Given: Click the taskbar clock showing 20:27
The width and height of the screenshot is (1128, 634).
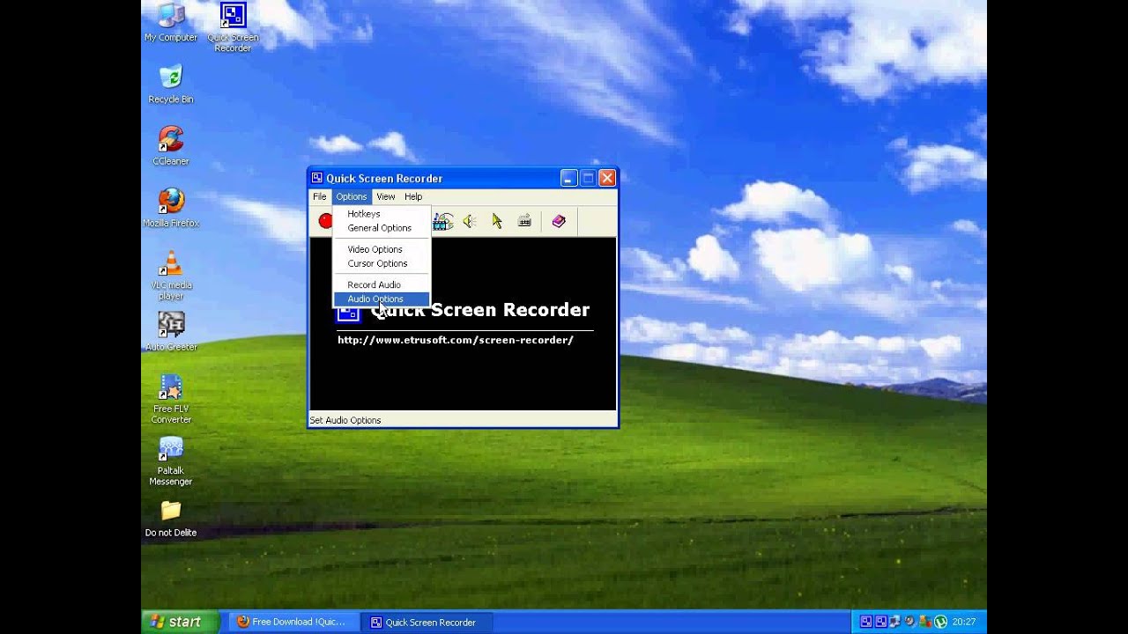Looking at the screenshot, I should point(963,622).
